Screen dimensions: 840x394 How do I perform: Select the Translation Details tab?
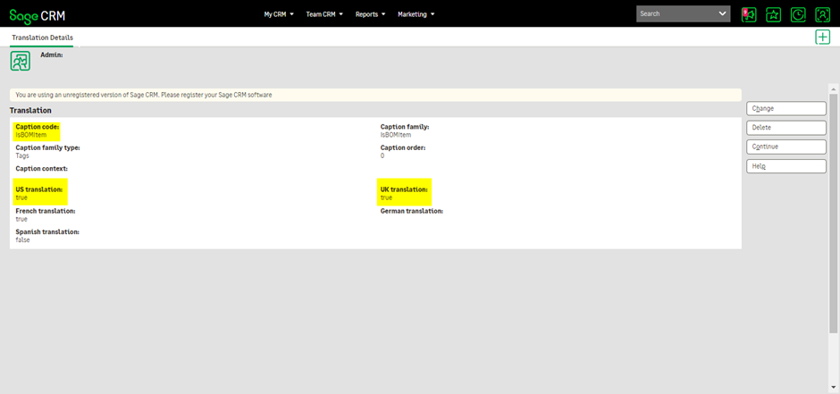[42, 38]
